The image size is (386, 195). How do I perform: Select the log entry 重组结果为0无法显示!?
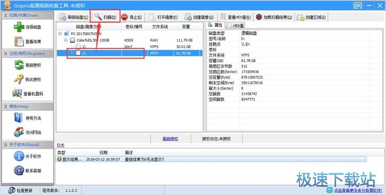click(x=211, y=159)
